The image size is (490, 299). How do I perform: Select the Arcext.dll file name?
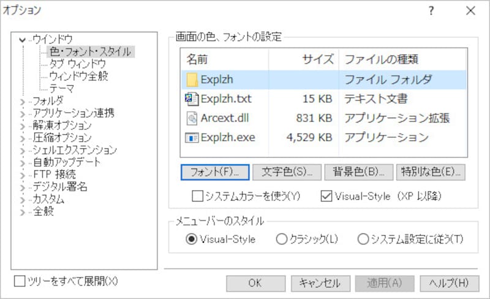pos(225,118)
